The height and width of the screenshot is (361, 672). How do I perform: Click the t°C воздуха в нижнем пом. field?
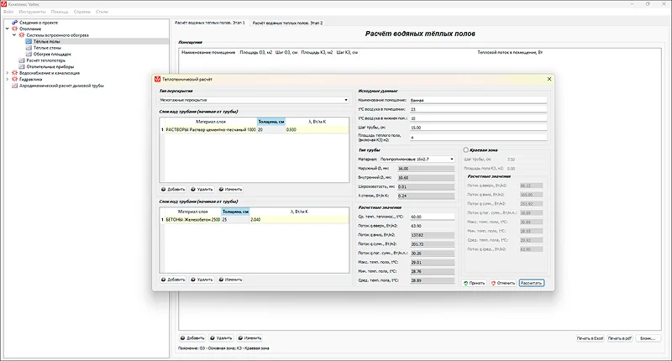pyautogui.click(x=478, y=118)
